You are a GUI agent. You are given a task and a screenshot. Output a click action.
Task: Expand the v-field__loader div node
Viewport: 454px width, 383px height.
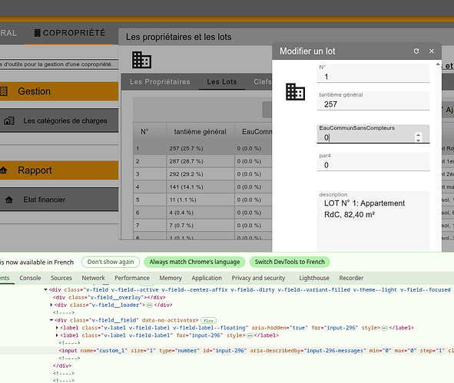[x=51, y=305]
